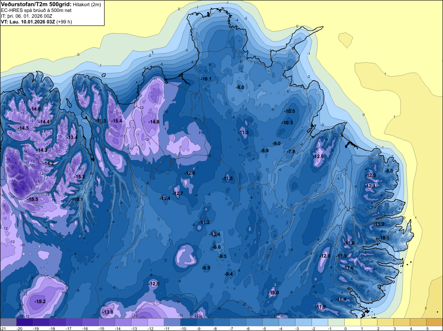Click the -14.3 temperature value

[42, 150]
